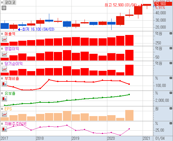Click the last bar in 당기순이익 chart
Screen dimensions: 173x141
coord(129,70)
